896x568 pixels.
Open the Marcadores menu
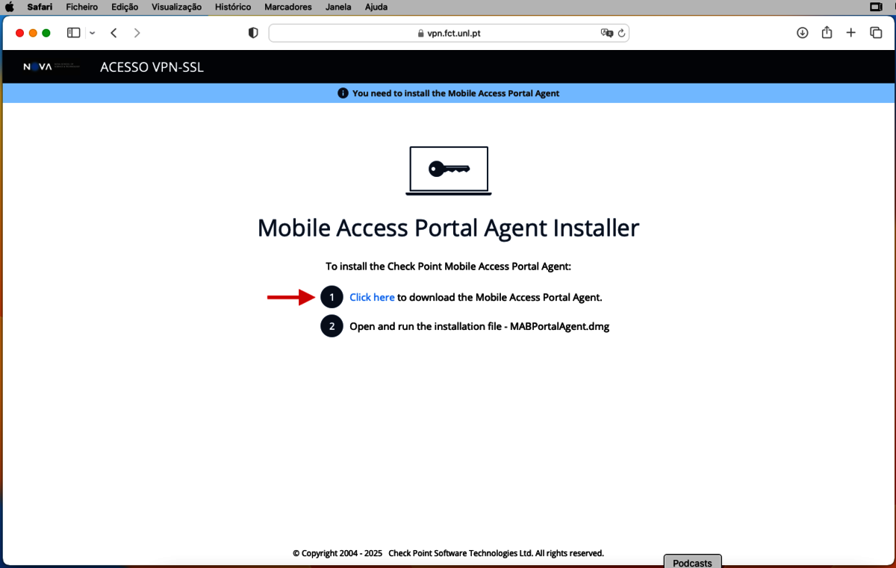(x=287, y=7)
